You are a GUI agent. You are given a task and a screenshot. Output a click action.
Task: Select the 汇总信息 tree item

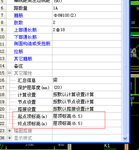tap(27, 81)
